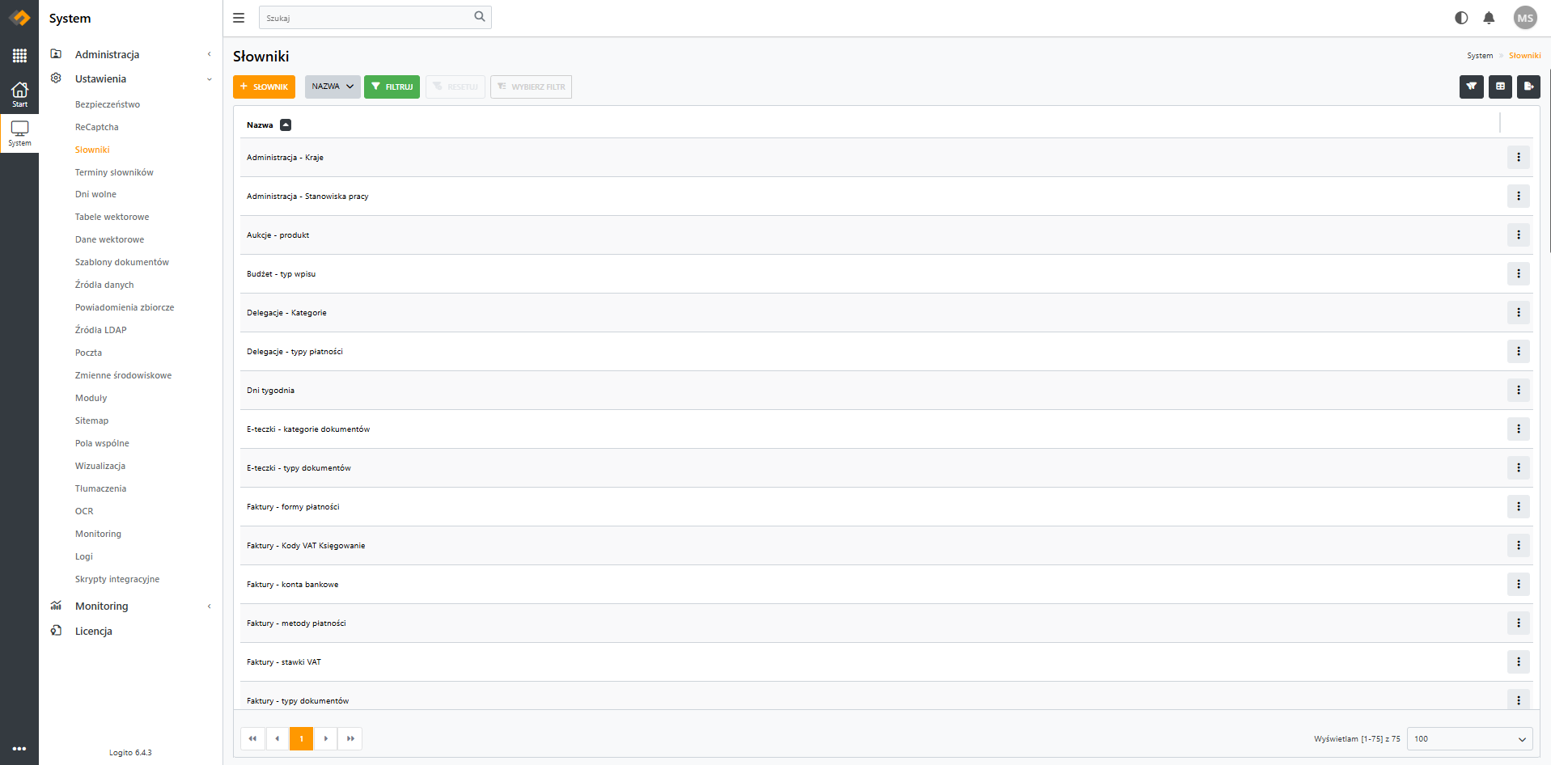Open row menu for Faktury - stawki VAT

click(x=1519, y=662)
